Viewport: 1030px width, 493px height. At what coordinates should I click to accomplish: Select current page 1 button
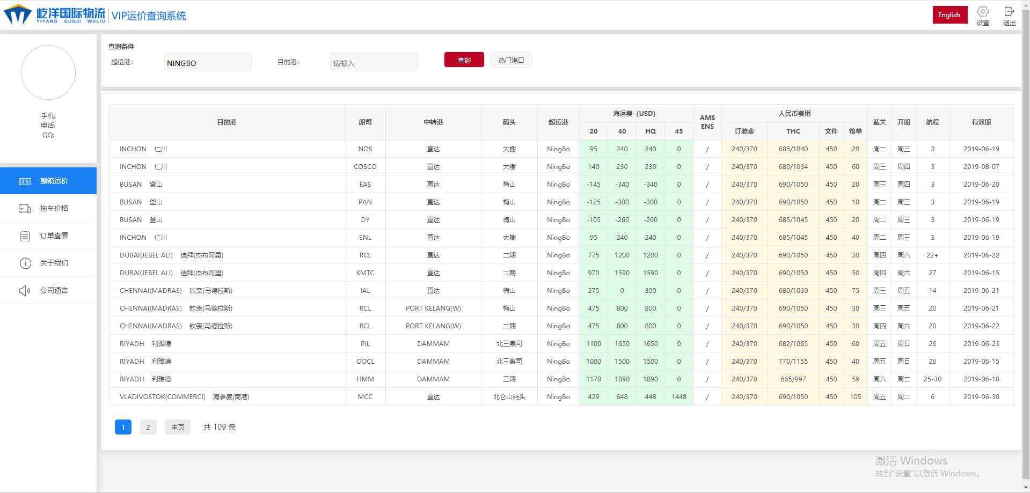[x=123, y=427]
